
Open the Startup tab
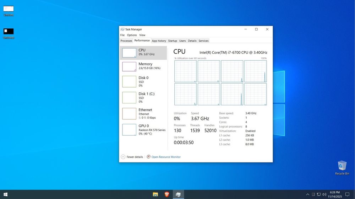tap(172, 41)
